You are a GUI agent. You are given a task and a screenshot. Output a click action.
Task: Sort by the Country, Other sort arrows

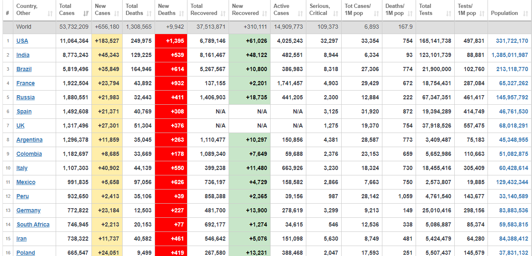(x=50, y=13)
